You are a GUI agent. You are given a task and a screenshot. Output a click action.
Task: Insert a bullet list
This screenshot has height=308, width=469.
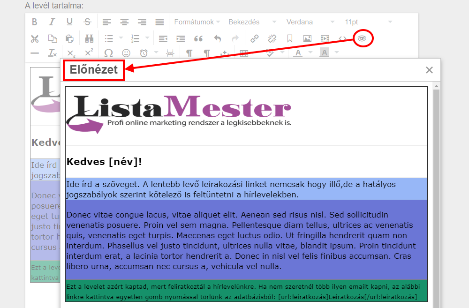coord(109,38)
